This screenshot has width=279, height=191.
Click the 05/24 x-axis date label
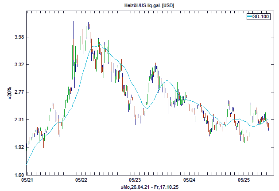pyautogui.click(x=189, y=180)
